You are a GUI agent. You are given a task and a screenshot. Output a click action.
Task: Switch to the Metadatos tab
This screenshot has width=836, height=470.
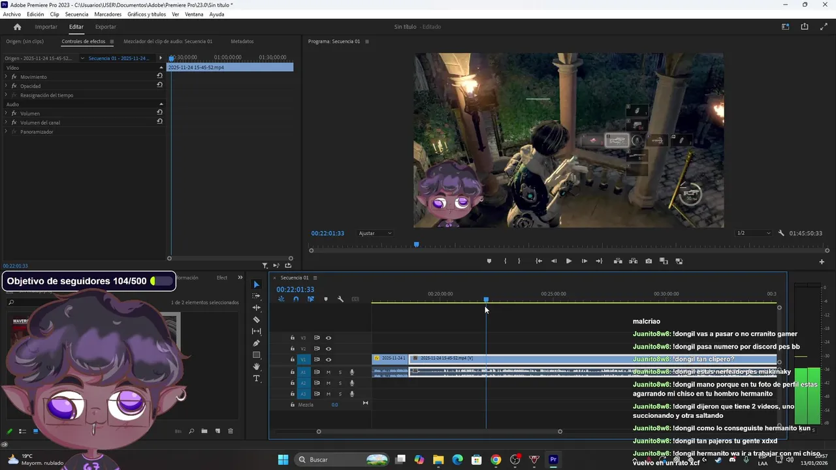point(242,41)
